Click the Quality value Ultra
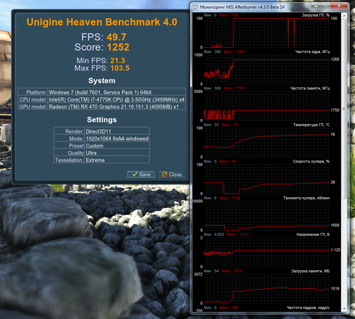This screenshot has height=319, width=355. coord(91,153)
